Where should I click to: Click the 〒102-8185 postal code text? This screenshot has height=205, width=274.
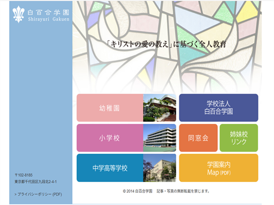click(24, 175)
